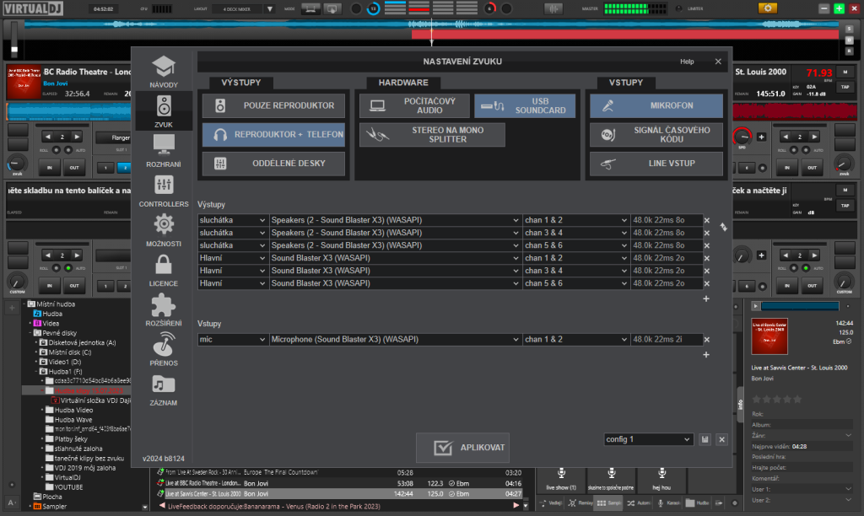Open the Licence lock icon
This screenshot has height=516, width=864.
[164, 269]
